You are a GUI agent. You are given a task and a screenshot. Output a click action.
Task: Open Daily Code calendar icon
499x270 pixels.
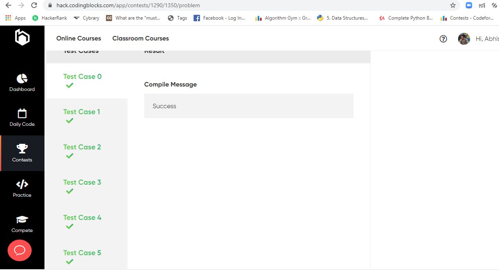pos(22,114)
